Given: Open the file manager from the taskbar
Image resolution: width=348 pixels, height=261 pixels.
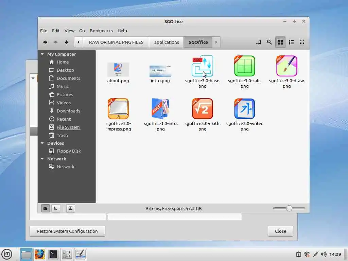Looking at the screenshot, I should click(26, 254).
